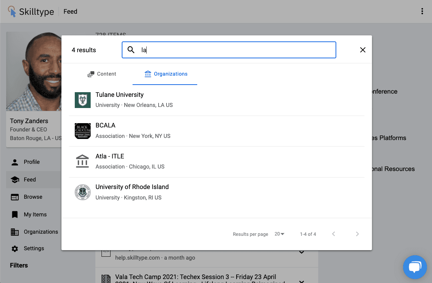Click the Organizations tab building icon
The image size is (432, 283).
click(148, 74)
